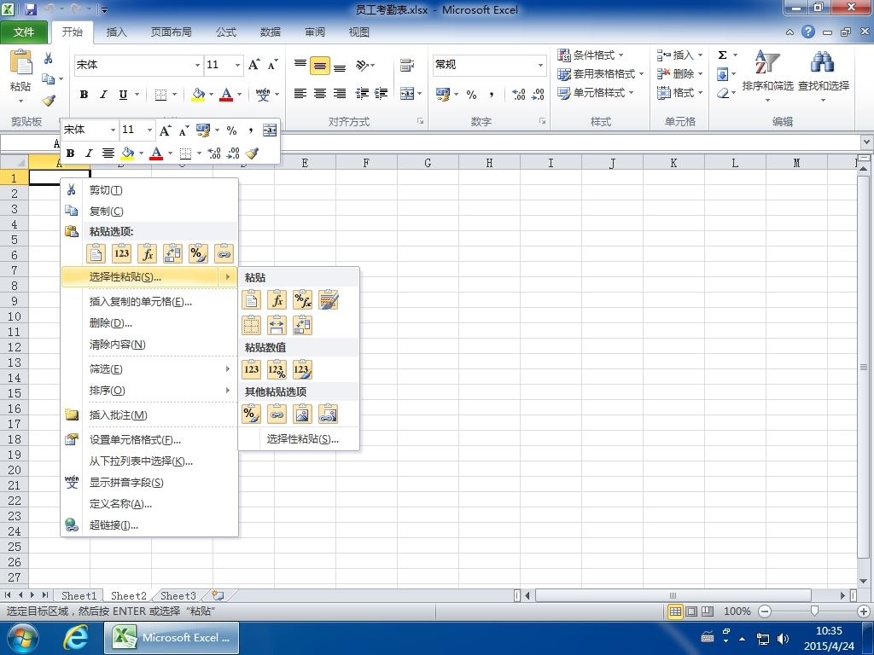This screenshot has height=655, width=874.
Task: Open the ribbon font name dropdown
Action: (x=197, y=65)
